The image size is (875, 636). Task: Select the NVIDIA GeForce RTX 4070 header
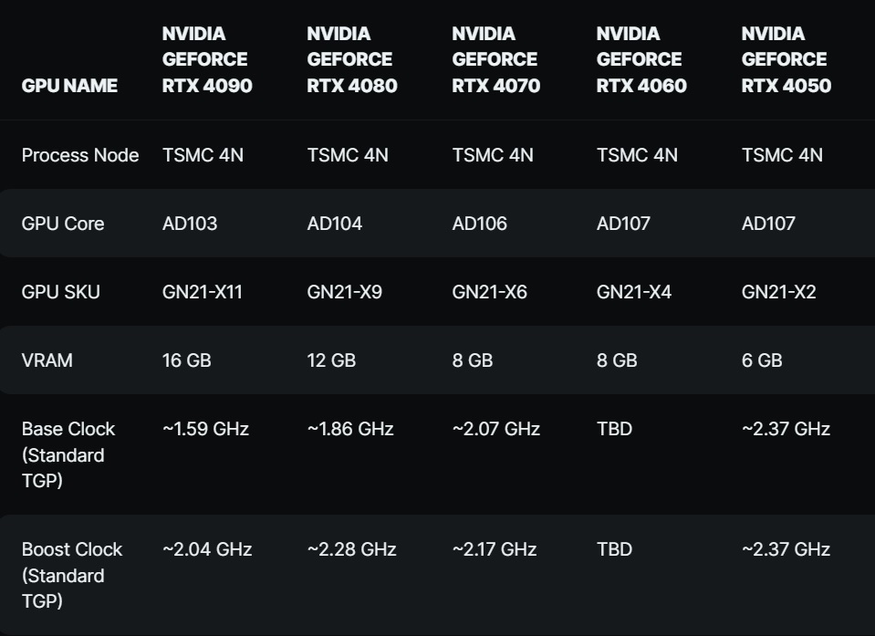[x=495, y=59]
